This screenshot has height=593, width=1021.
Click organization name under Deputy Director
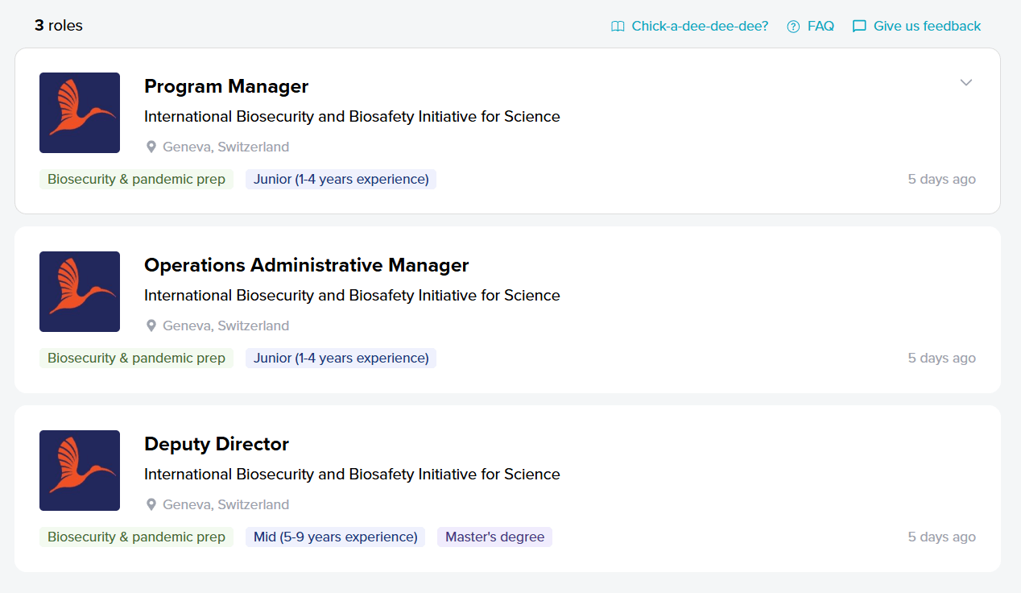click(352, 475)
